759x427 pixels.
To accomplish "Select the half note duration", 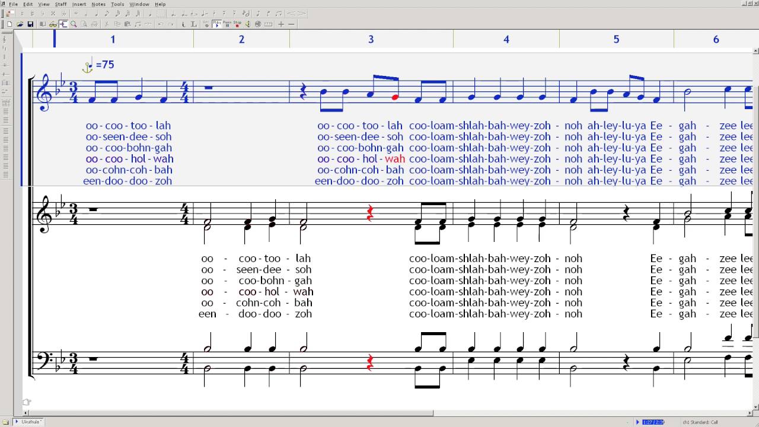I will point(86,13).
